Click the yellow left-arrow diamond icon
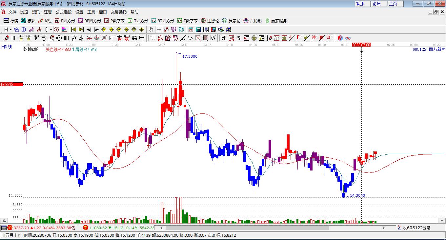This screenshot has width=446, height=240. point(104,30)
